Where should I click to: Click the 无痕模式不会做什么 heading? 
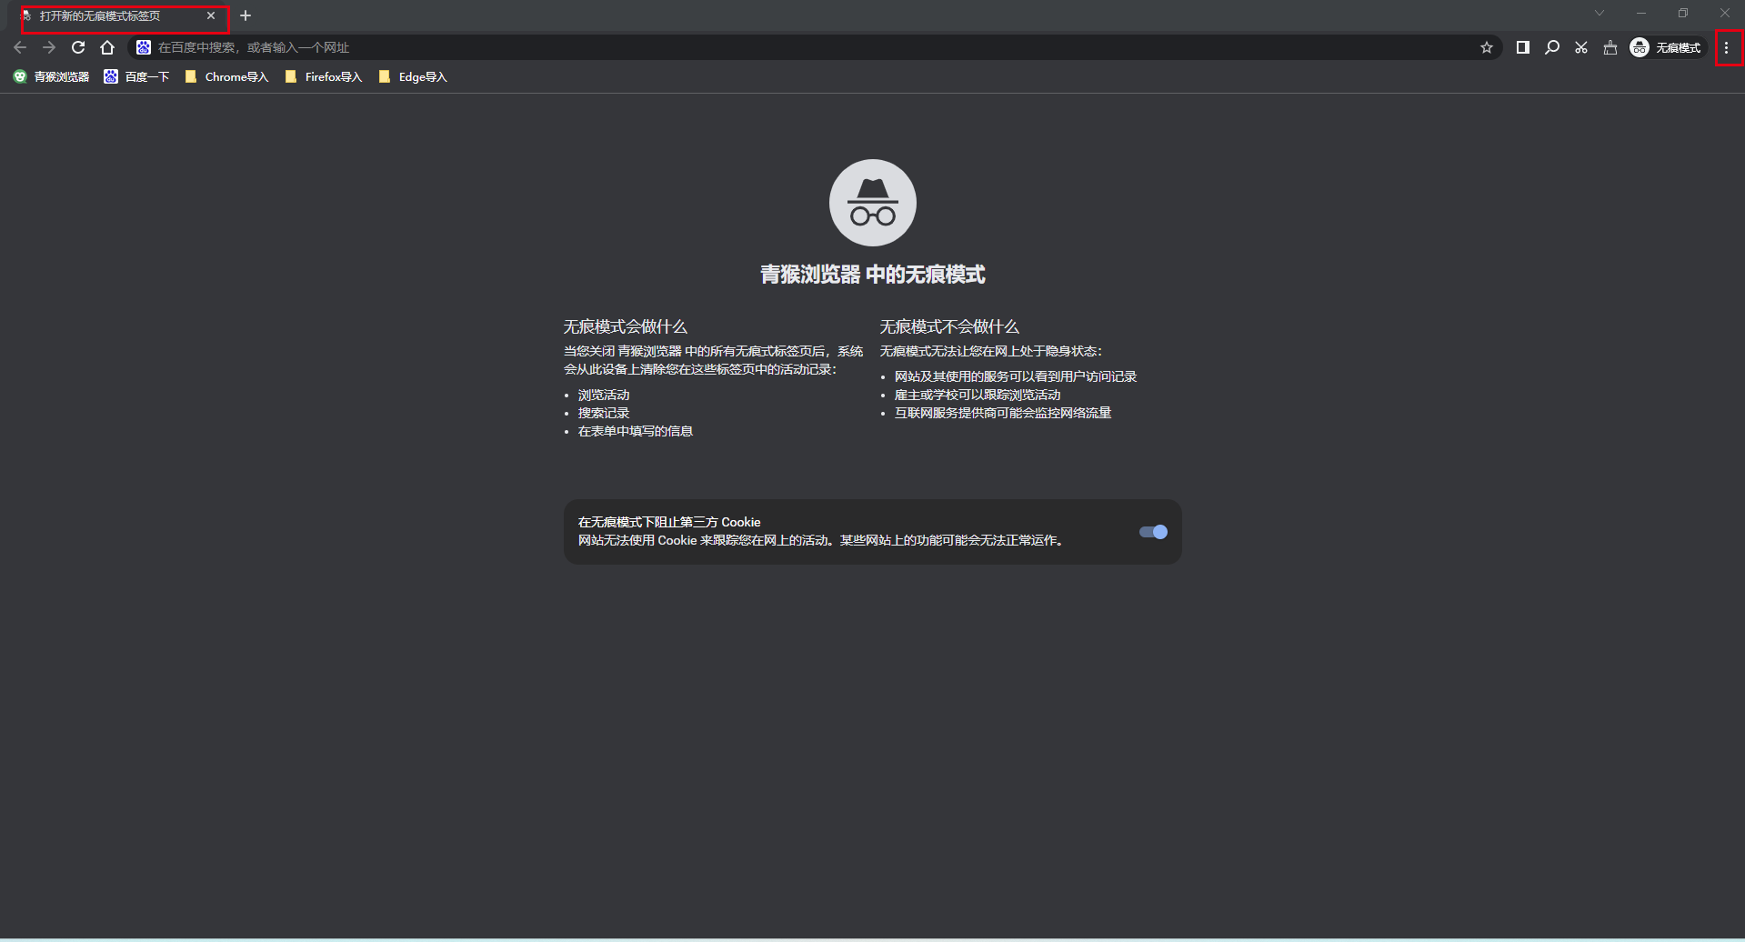click(x=949, y=326)
